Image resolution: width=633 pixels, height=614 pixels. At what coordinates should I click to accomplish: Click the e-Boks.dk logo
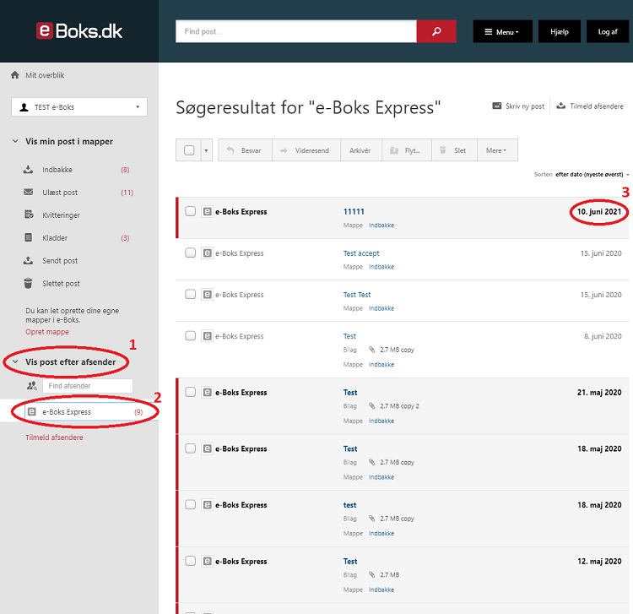pos(79,31)
